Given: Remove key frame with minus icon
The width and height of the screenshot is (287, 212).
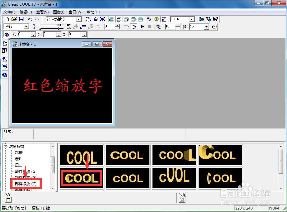Looking at the screenshot, I should pos(83,27).
